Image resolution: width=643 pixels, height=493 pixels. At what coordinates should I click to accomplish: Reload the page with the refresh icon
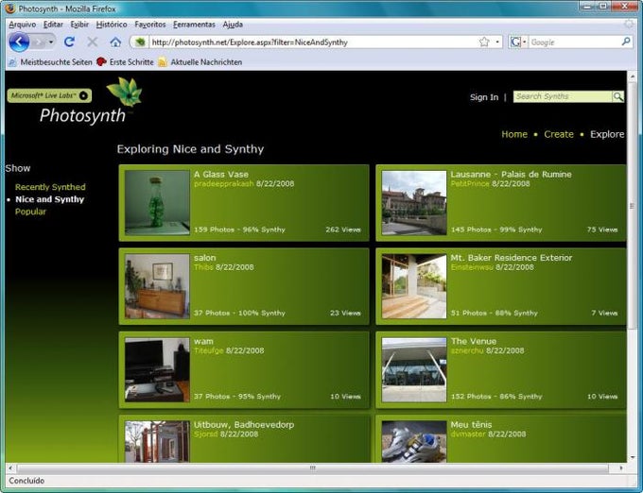point(69,42)
